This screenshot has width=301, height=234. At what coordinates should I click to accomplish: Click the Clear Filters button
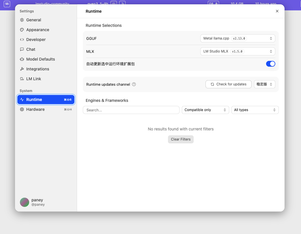coord(181,139)
